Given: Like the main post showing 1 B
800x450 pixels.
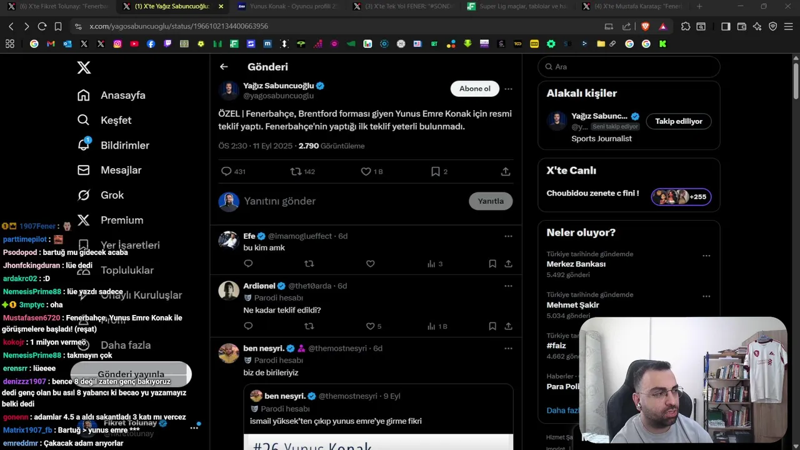Looking at the screenshot, I should tap(372, 171).
